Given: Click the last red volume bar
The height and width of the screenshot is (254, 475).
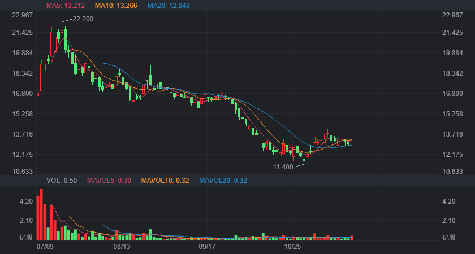Looking at the screenshot, I should (352, 238).
